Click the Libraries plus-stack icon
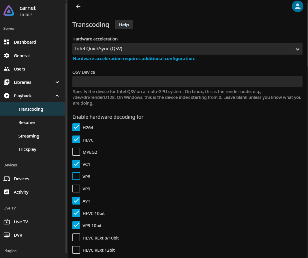The height and width of the screenshot is (258, 308). [7, 82]
